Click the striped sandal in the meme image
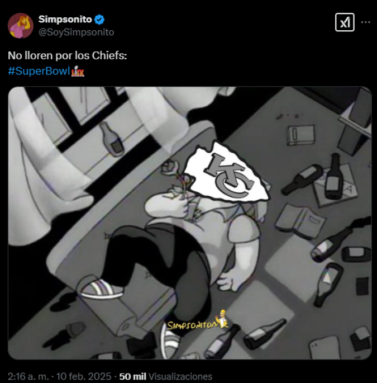Viewport: 377px width, 383px height. pyautogui.click(x=102, y=289)
